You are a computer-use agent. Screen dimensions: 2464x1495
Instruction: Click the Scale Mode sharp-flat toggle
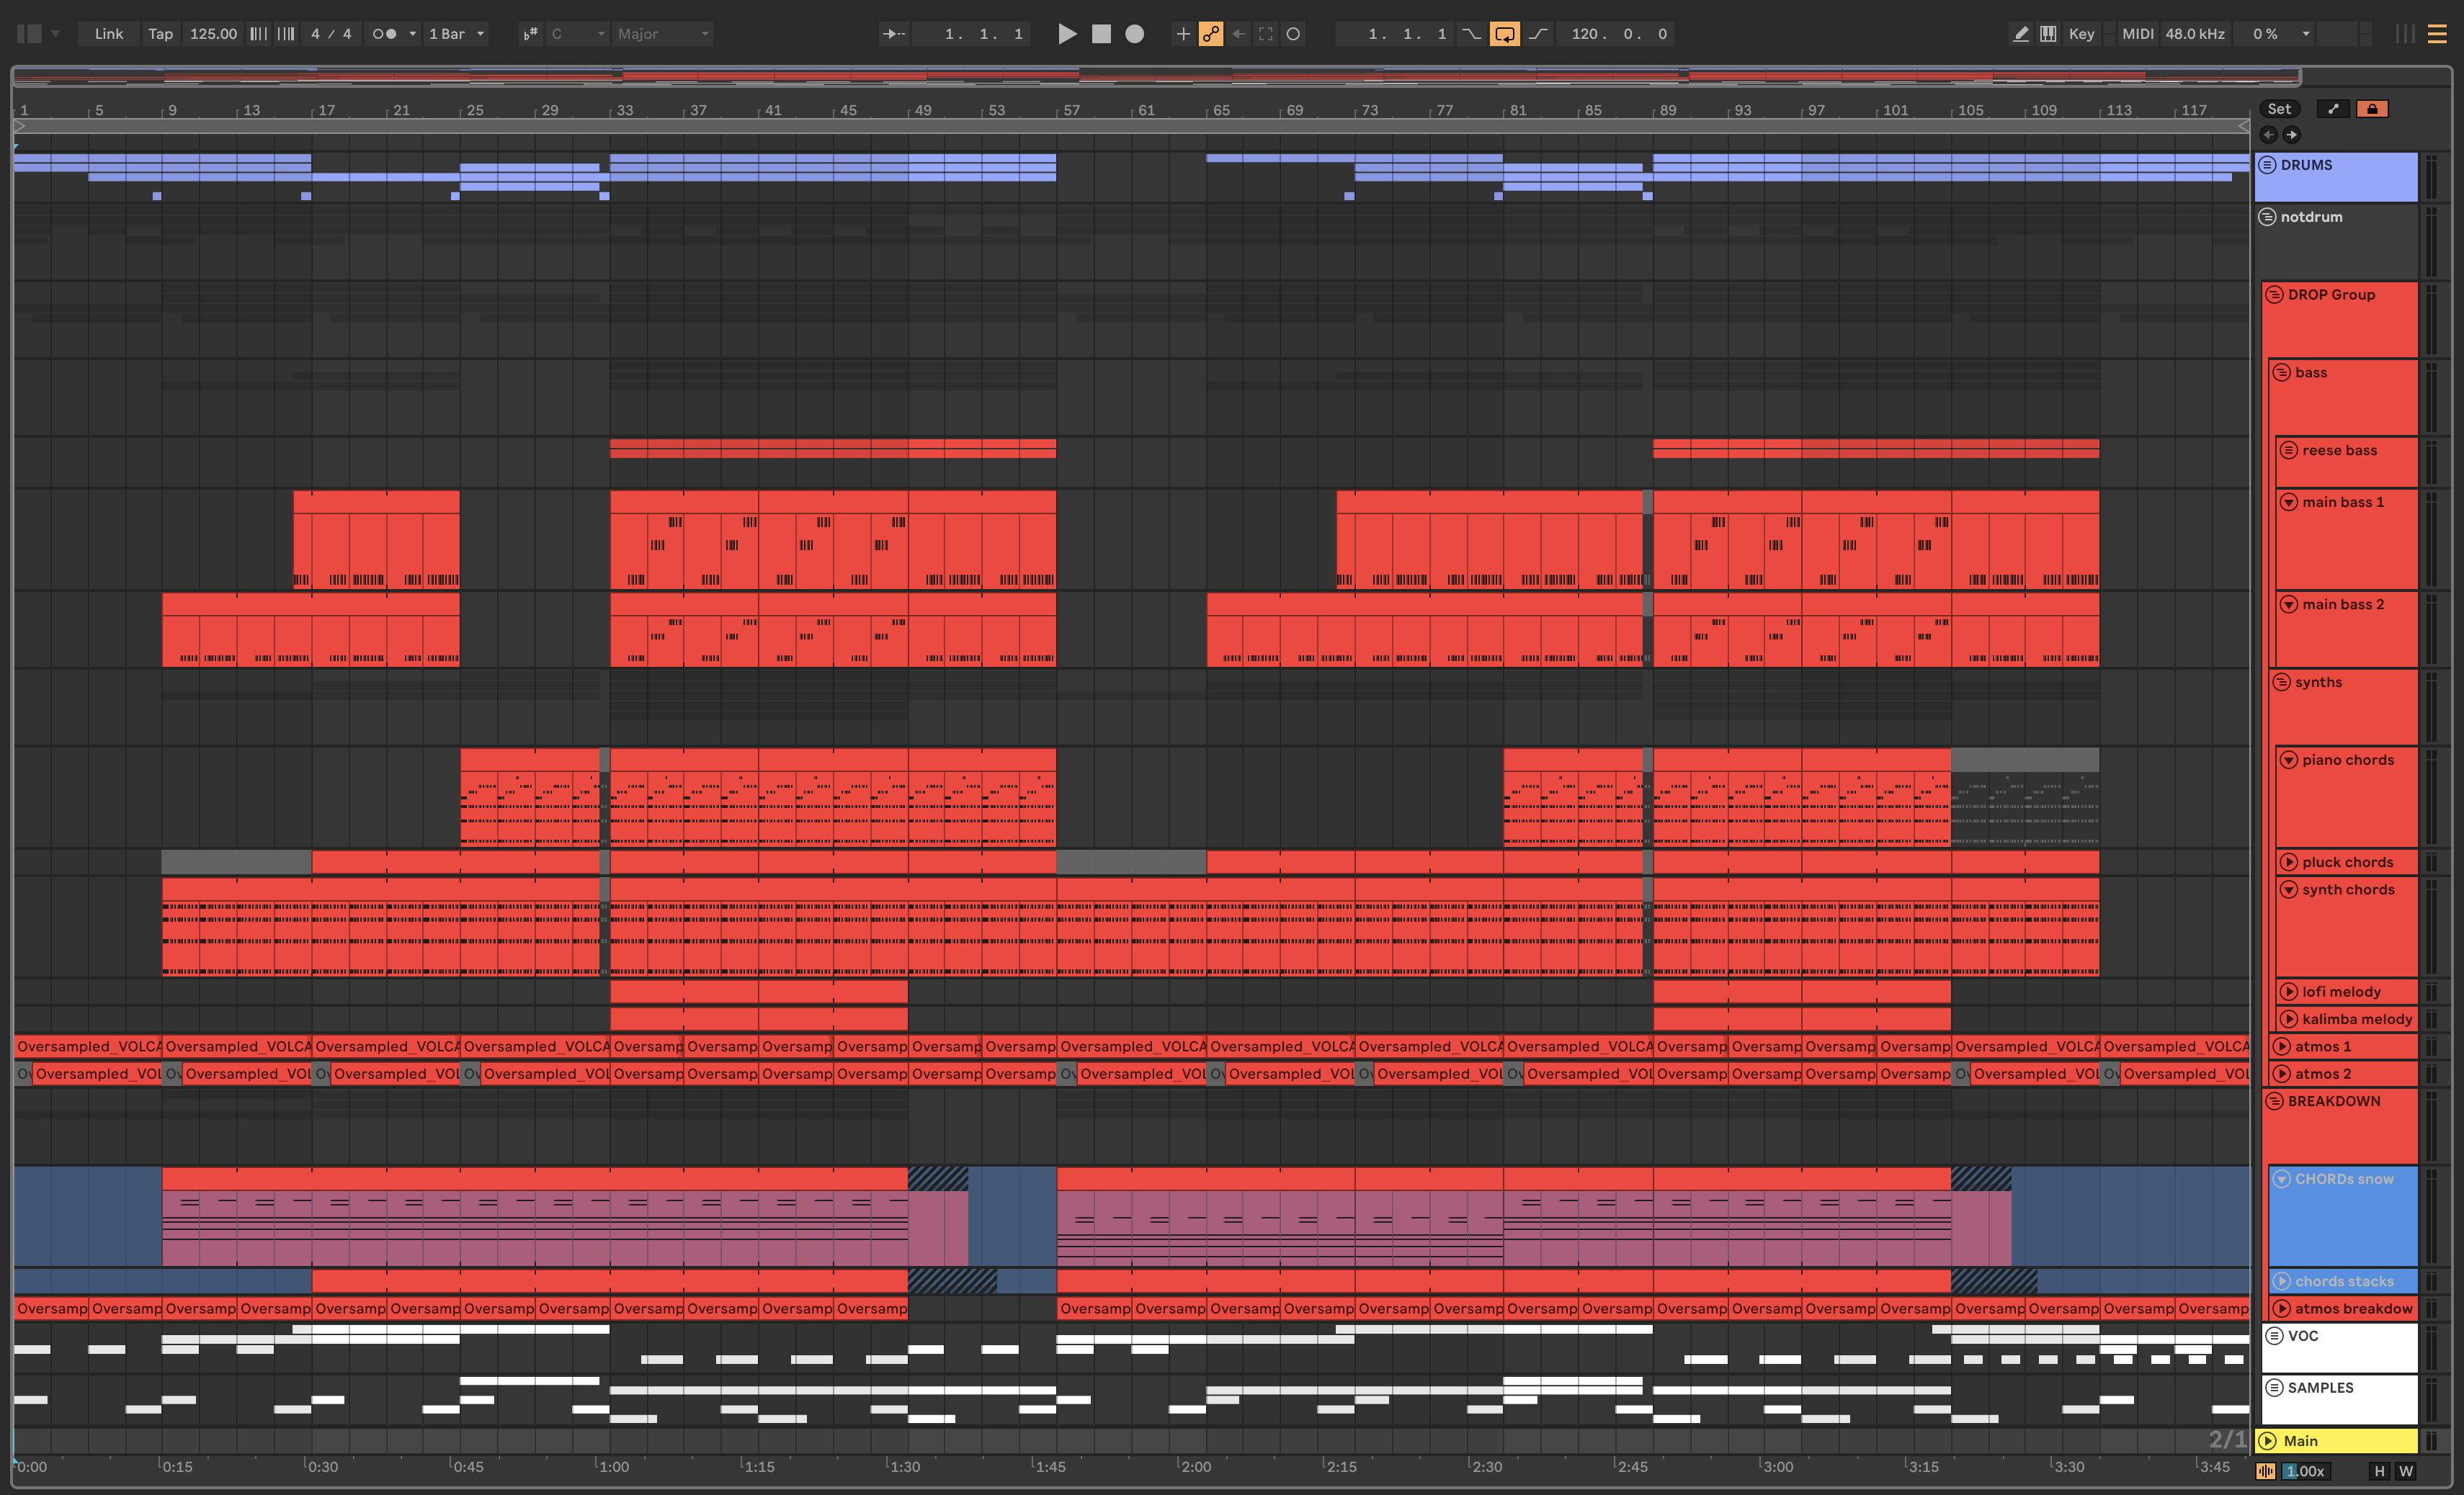(x=530, y=34)
